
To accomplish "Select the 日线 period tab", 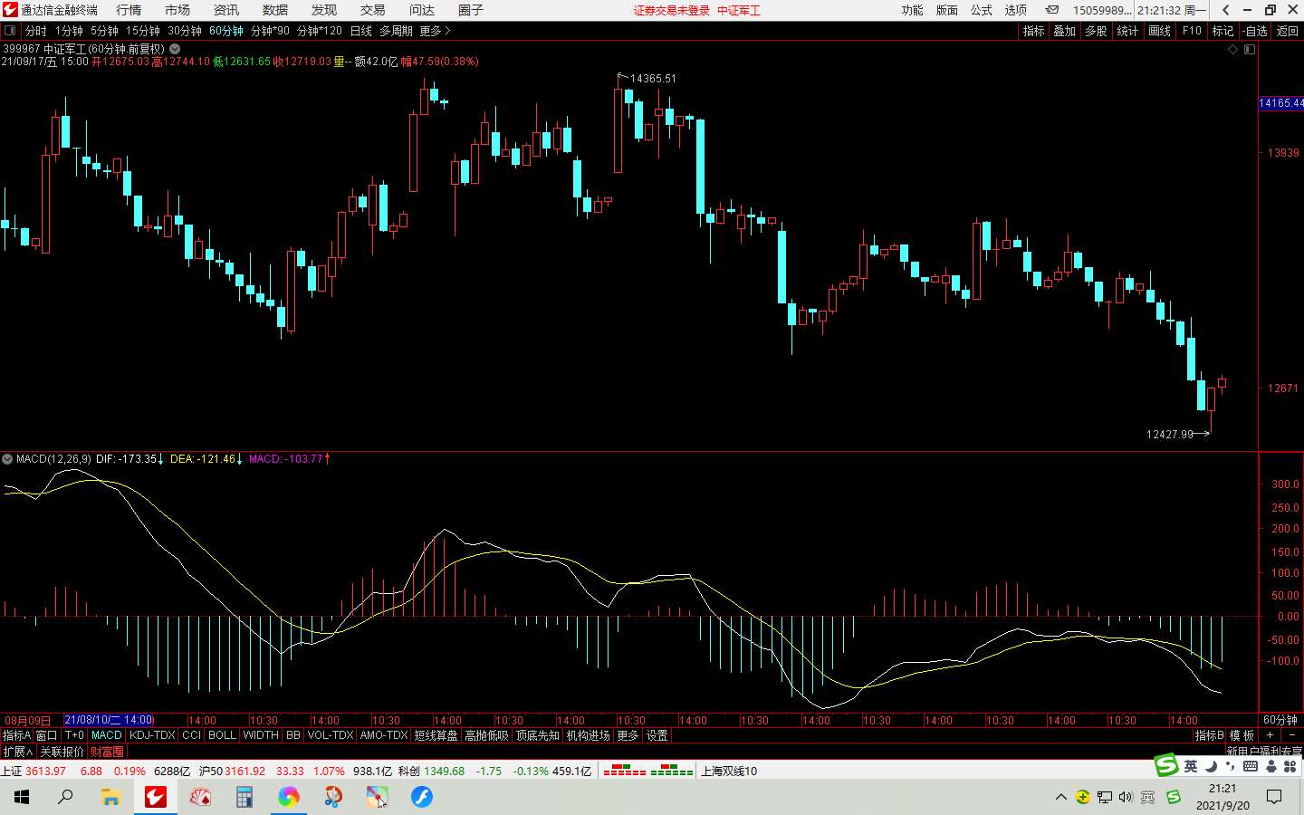I will point(361,31).
